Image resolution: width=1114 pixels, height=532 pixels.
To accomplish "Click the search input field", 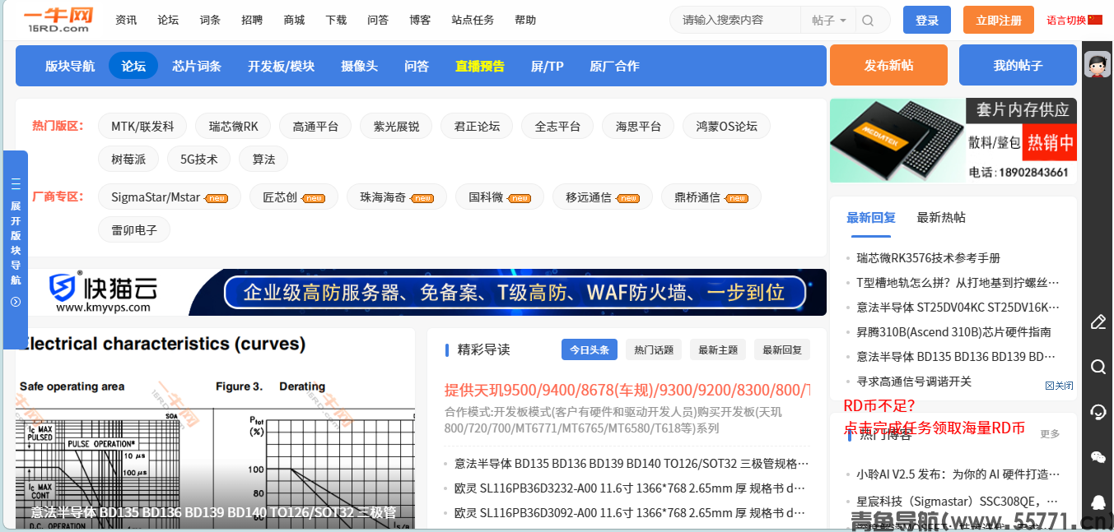I will click(737, 20).
